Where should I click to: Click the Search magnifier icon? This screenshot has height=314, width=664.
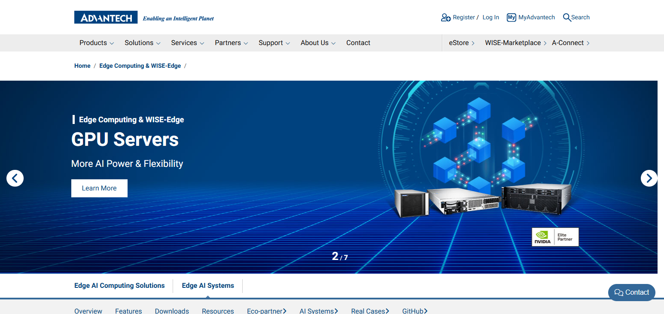coord(567,18)
